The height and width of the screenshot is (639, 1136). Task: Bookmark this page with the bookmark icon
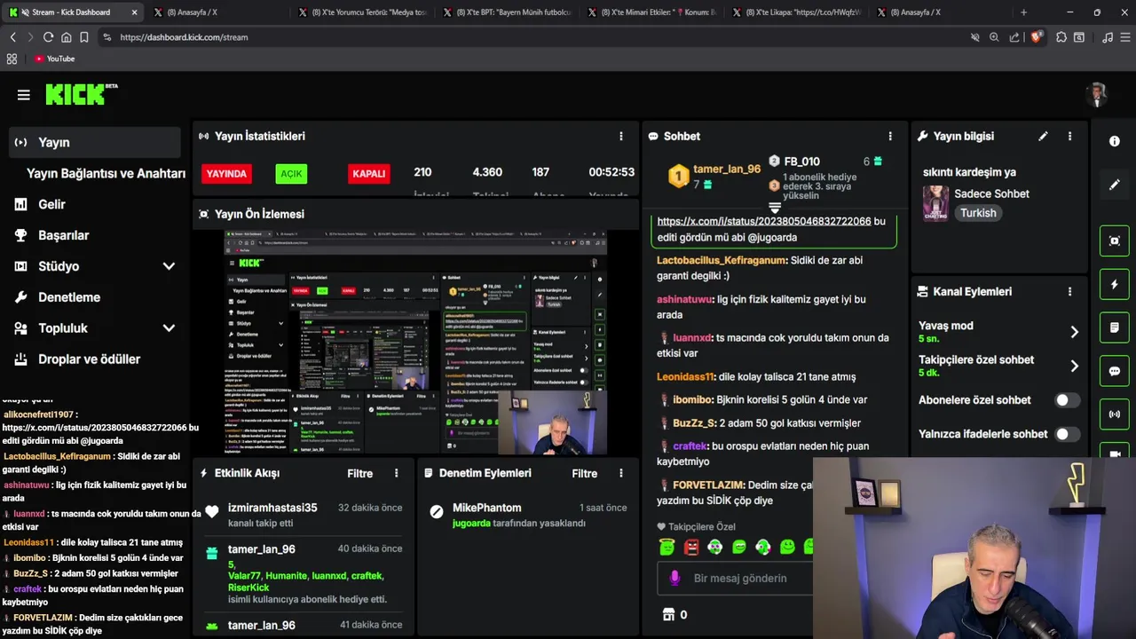point(84,37)
